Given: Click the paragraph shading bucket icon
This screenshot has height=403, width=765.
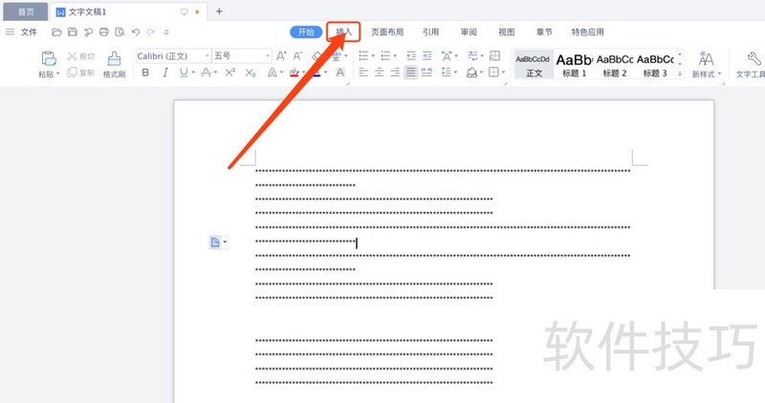Looking at the screenshot, I should point(471,73).
